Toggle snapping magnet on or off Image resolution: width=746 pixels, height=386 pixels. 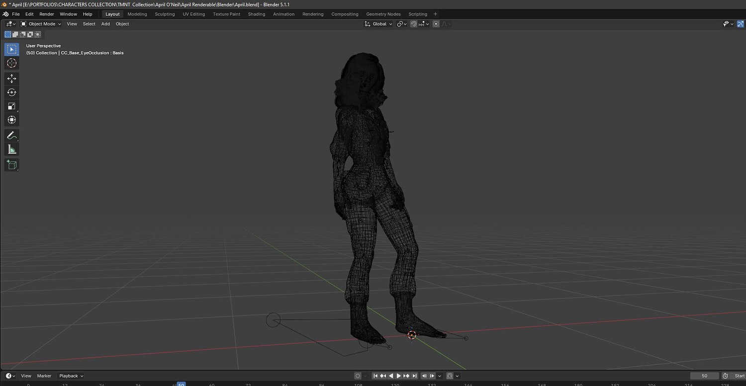pos(413,24)
